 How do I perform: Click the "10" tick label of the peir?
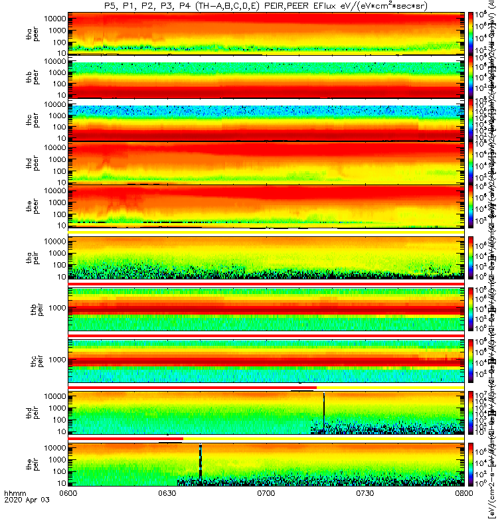(x=62, y=483)
